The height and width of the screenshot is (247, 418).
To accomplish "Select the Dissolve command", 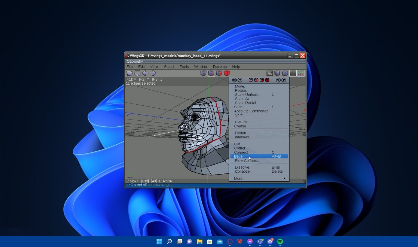I will 242,167.
